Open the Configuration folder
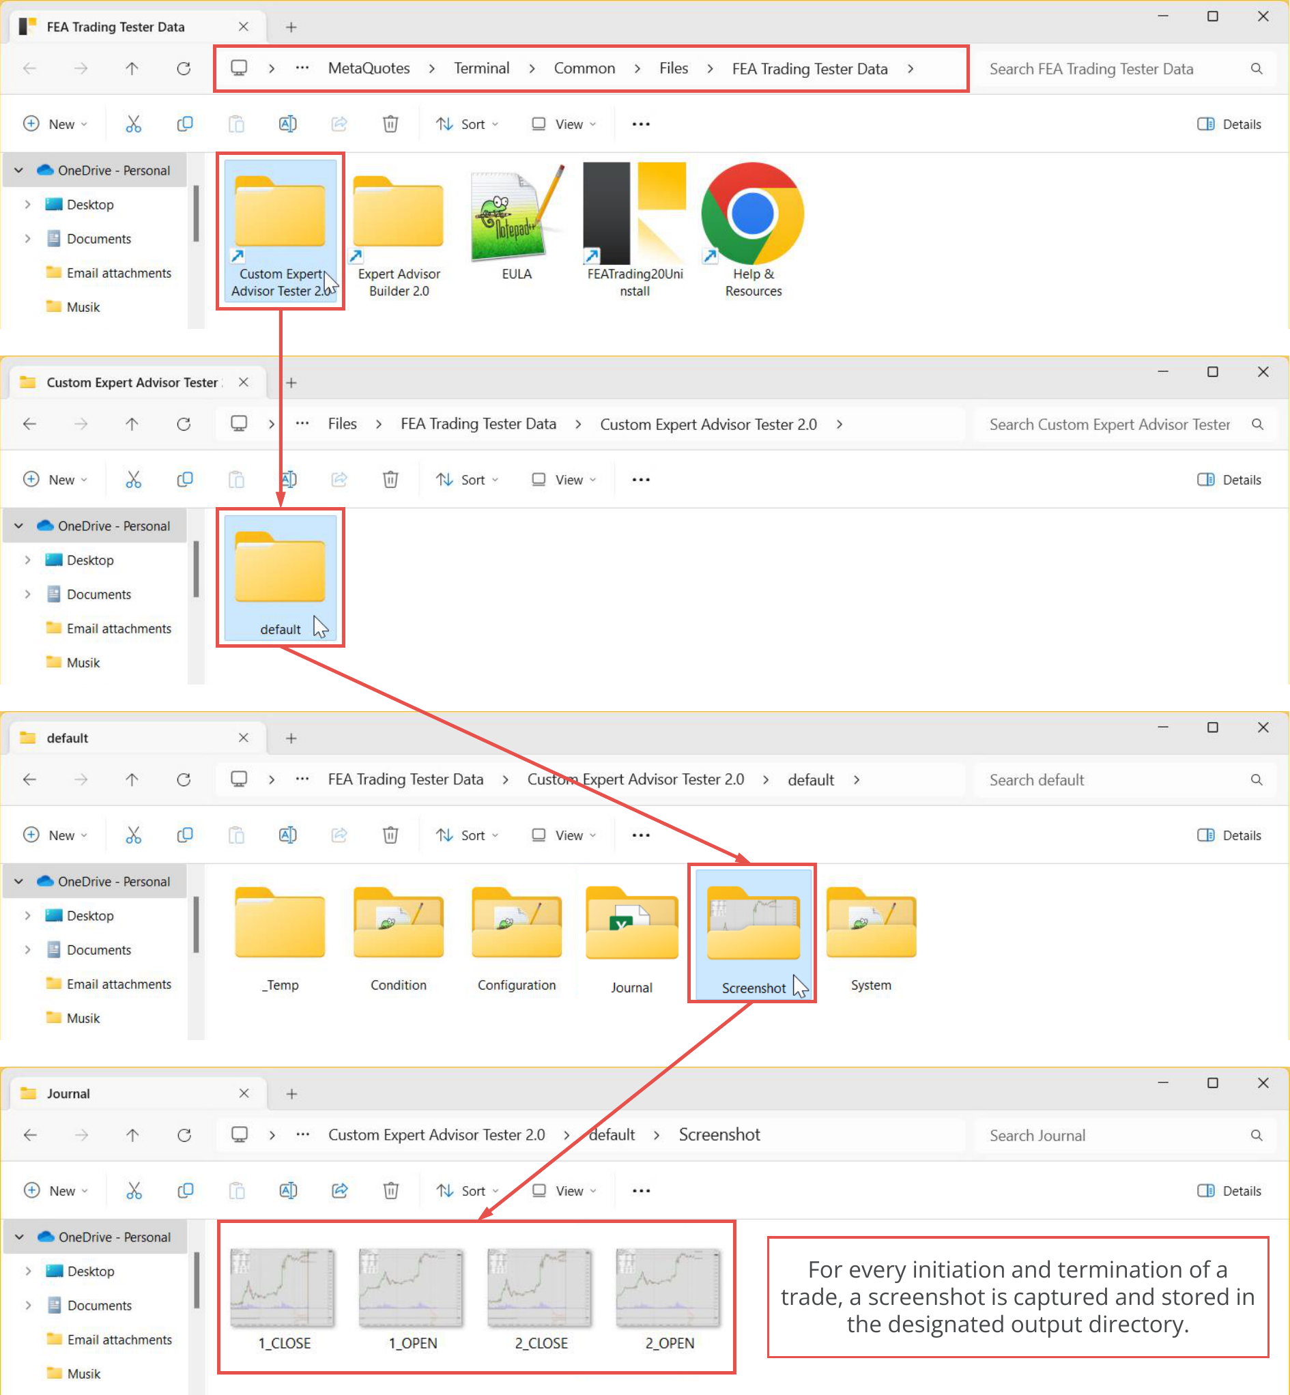This screenshot has width=1290, height=1395. tap(517, 938)
